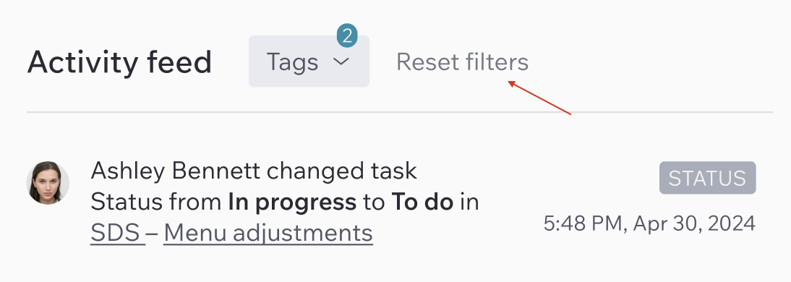This screenshot has width=791, height=282.
Task: Click the word Tags in the filter button
Action: pyautogui.click(x=292, y=62)
